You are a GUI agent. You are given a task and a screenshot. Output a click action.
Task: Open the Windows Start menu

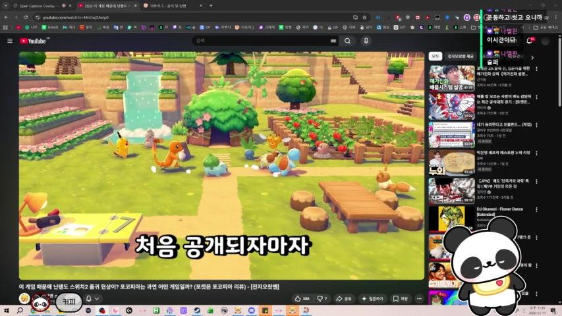pyautogui.click(x=7, y=310)
